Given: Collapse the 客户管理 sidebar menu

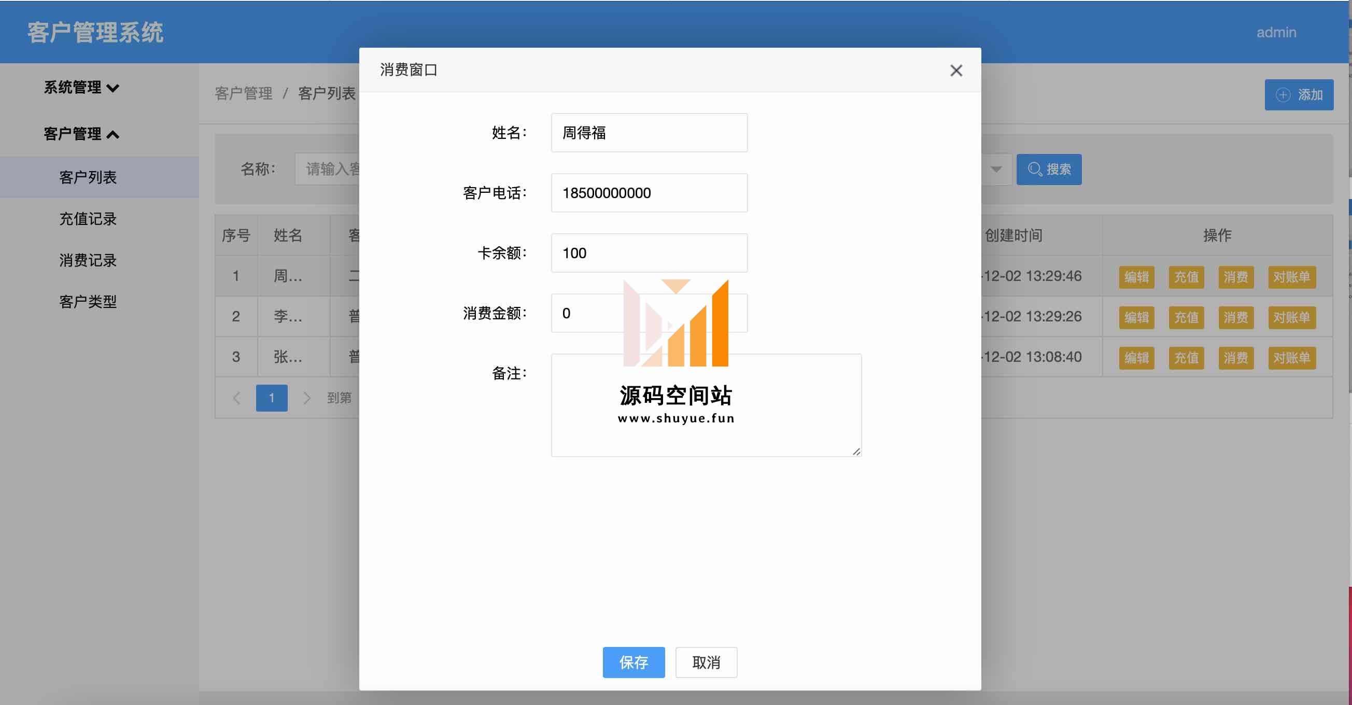Looking at the screenshot, I should [x=81, y=134].
